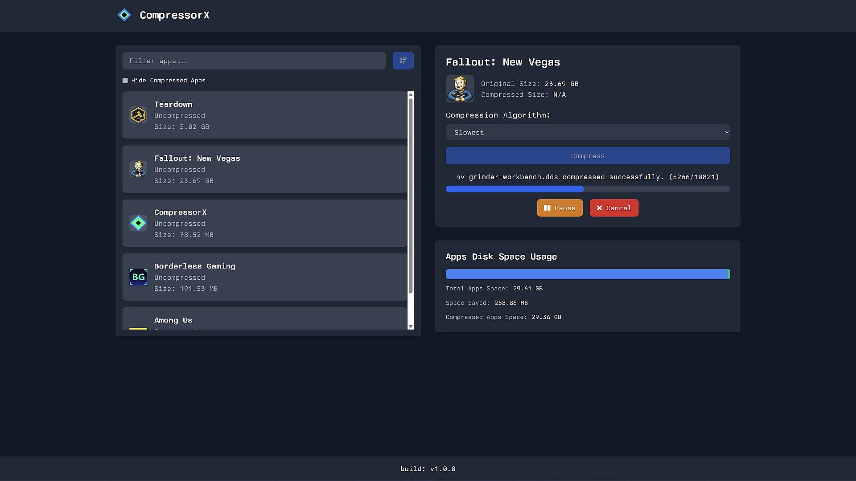Click the sort order icon button
856x481 pixels.
(403, 61)
